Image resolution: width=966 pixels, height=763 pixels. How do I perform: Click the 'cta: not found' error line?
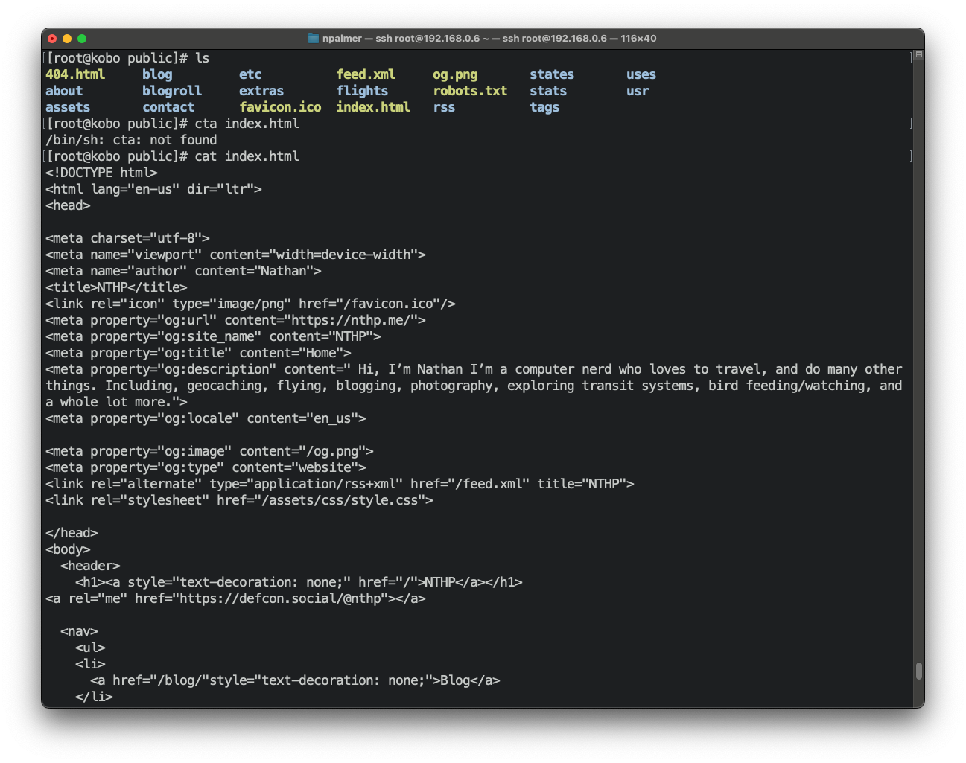click(131, 140)
